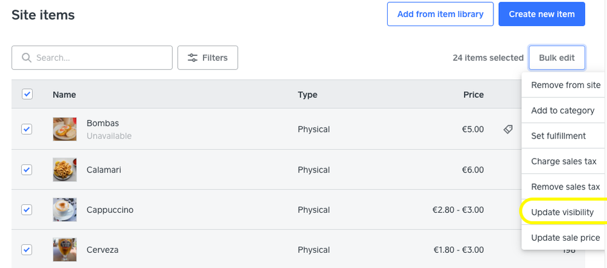Toggle the select-all header checkbox
607x268 pixels.
click(x=27, y=94)
